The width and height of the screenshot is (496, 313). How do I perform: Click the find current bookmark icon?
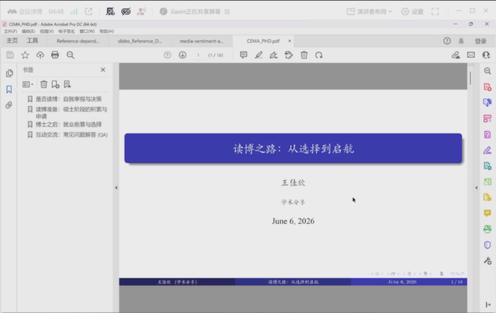67,84
